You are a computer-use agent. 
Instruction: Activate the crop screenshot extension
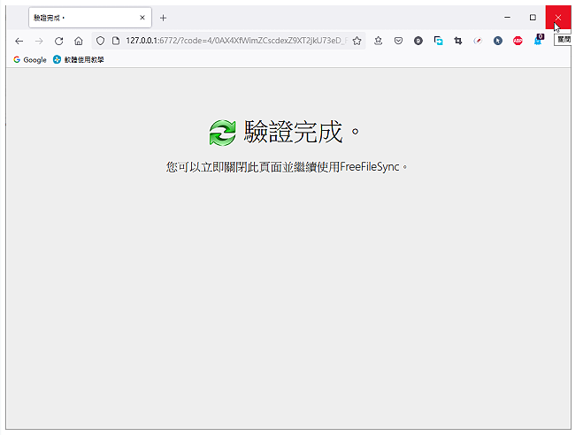click(458, 41)
